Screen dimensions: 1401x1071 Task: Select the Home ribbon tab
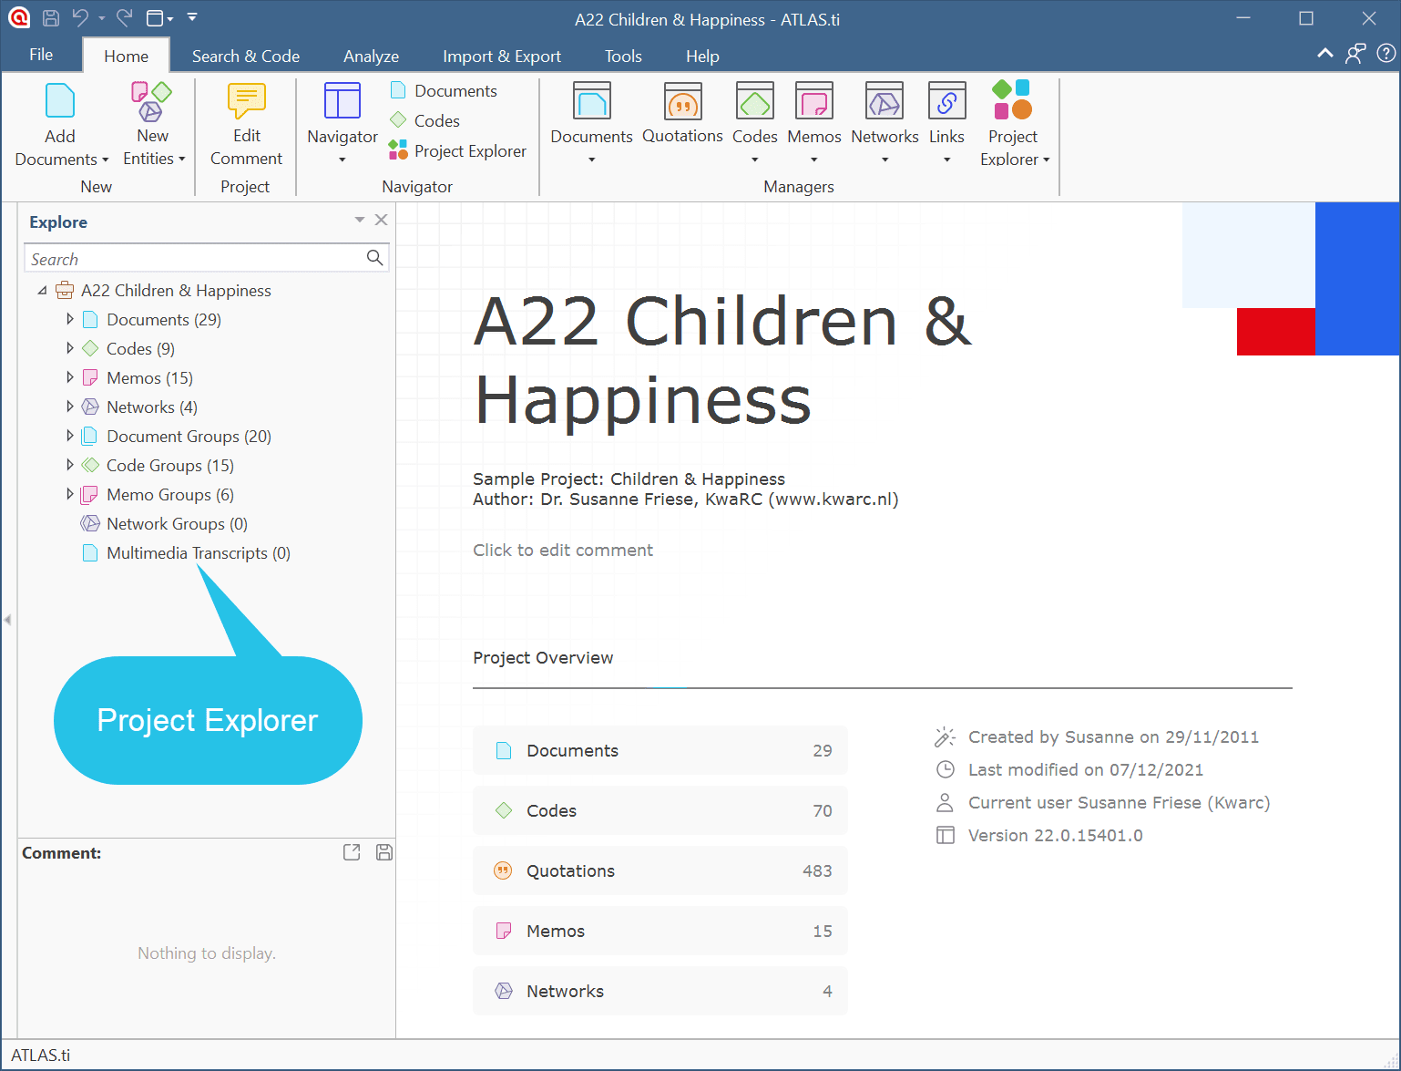[x=126, y=56]
